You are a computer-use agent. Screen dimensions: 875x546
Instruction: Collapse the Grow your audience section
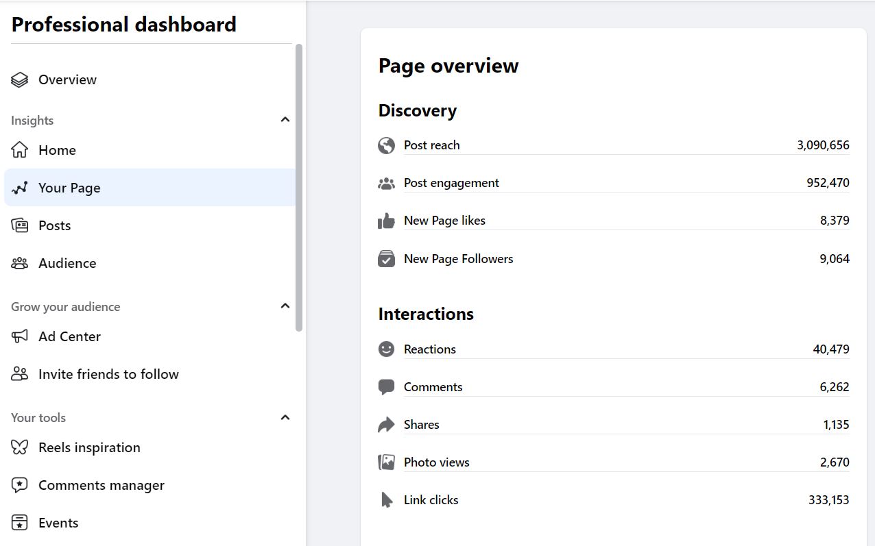pos(285,306)
